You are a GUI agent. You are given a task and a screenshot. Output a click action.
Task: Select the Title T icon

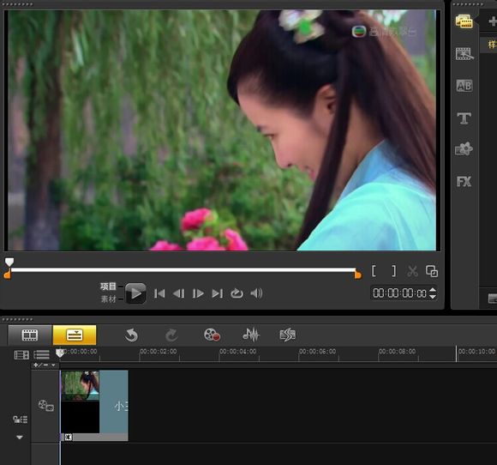(x=464, y=118)
